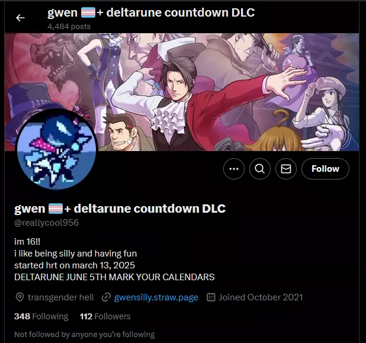View the 112 Followers list
Screen dimensions: 366x343
105,316
